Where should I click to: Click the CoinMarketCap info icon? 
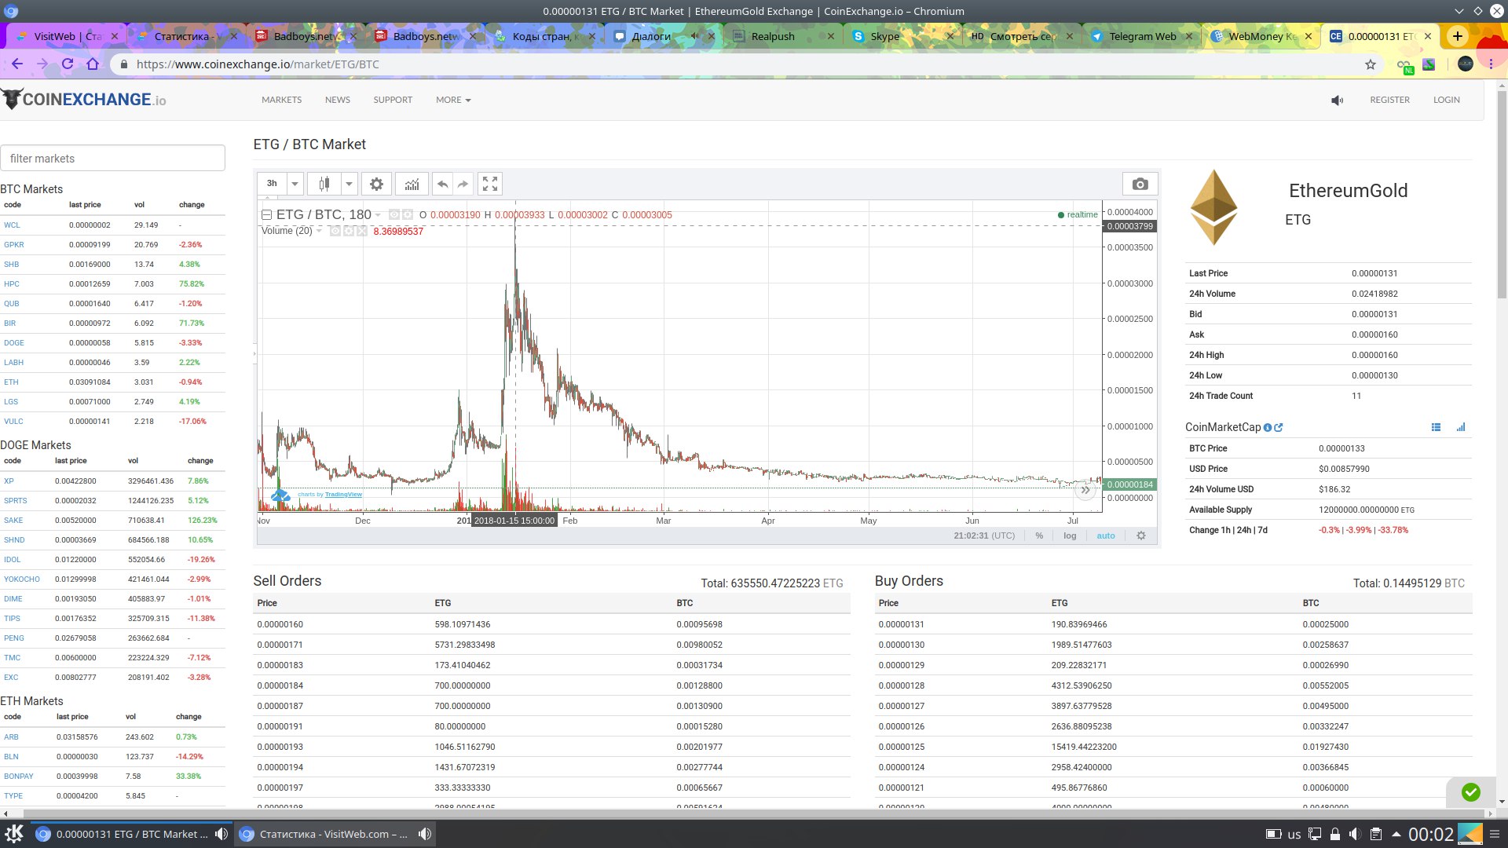click(1268, 428)
